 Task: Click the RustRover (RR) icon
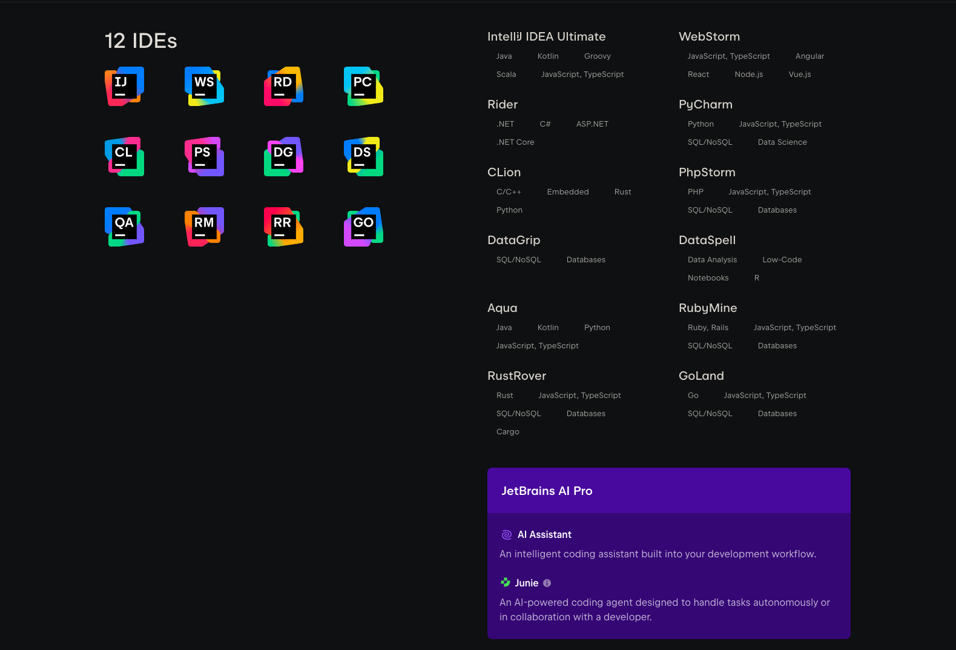283,227
